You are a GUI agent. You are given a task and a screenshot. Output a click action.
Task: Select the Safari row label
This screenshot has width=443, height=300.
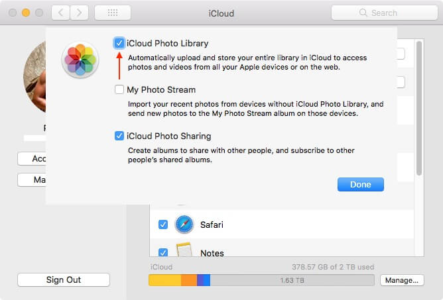coord(212,225)
